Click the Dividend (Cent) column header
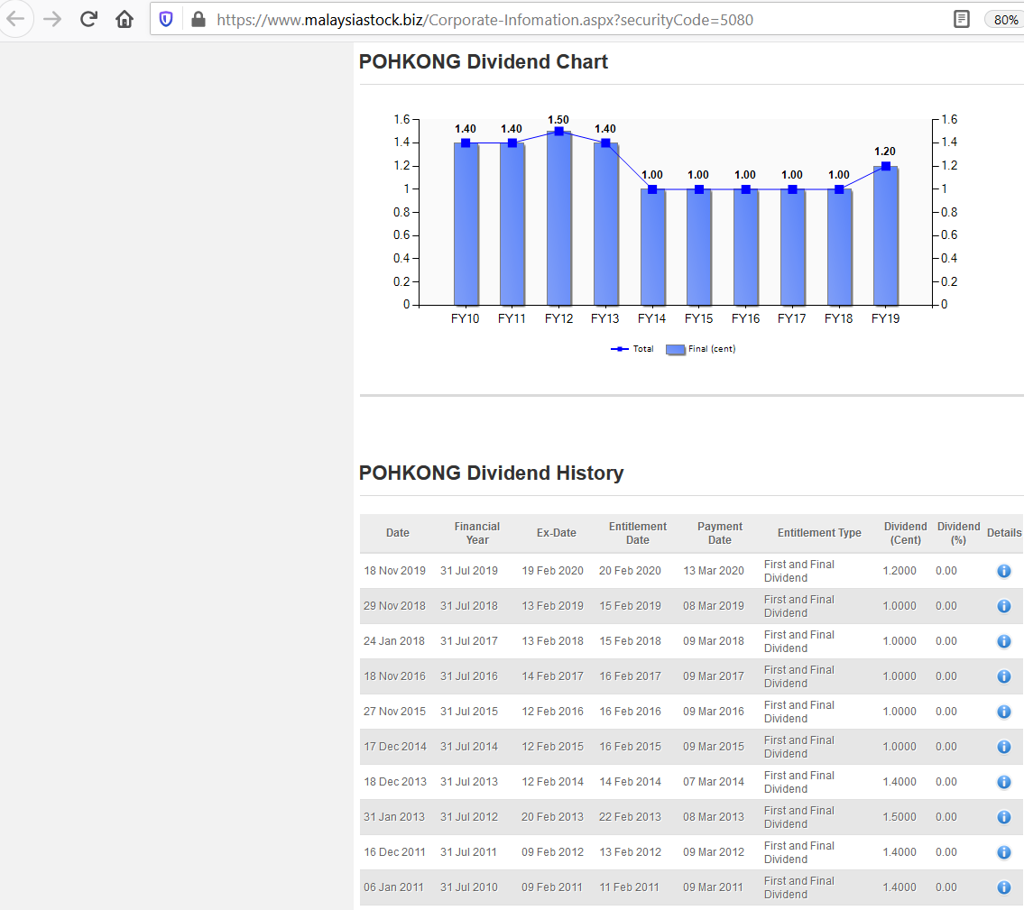The image size is (1024, 910). click(x=905, y=533)
